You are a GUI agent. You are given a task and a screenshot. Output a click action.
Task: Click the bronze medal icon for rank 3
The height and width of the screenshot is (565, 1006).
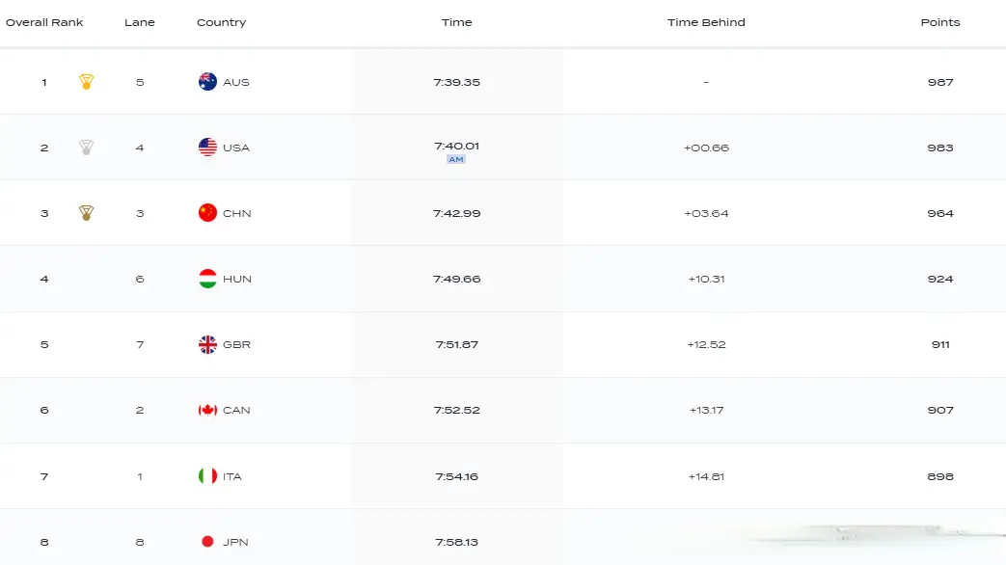click(86, 213)
